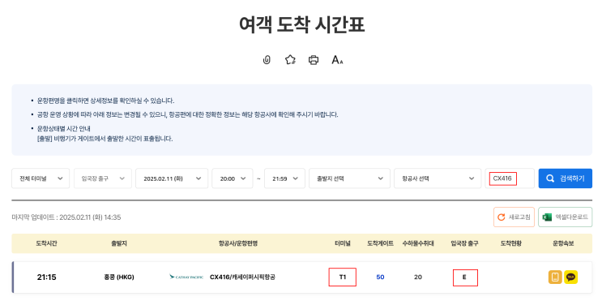The height and width of the screenshot is (301, 602).
Task: Click the 도착시간 column header
Action: (x=47, y=243)
